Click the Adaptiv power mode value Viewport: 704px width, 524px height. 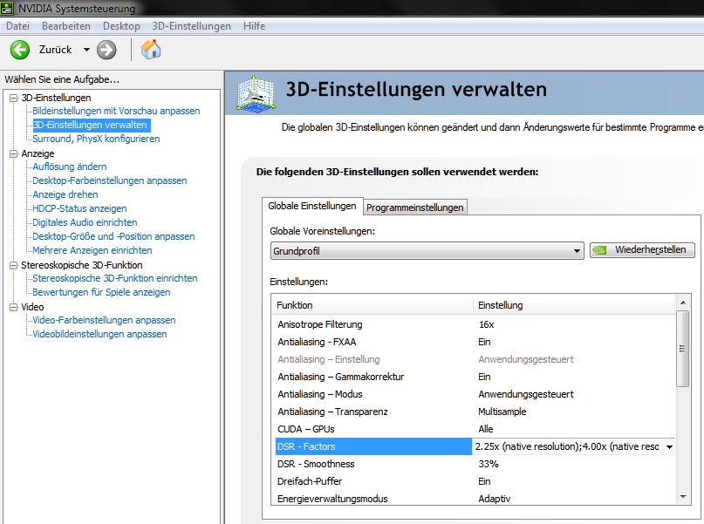[x=495, y=499]
